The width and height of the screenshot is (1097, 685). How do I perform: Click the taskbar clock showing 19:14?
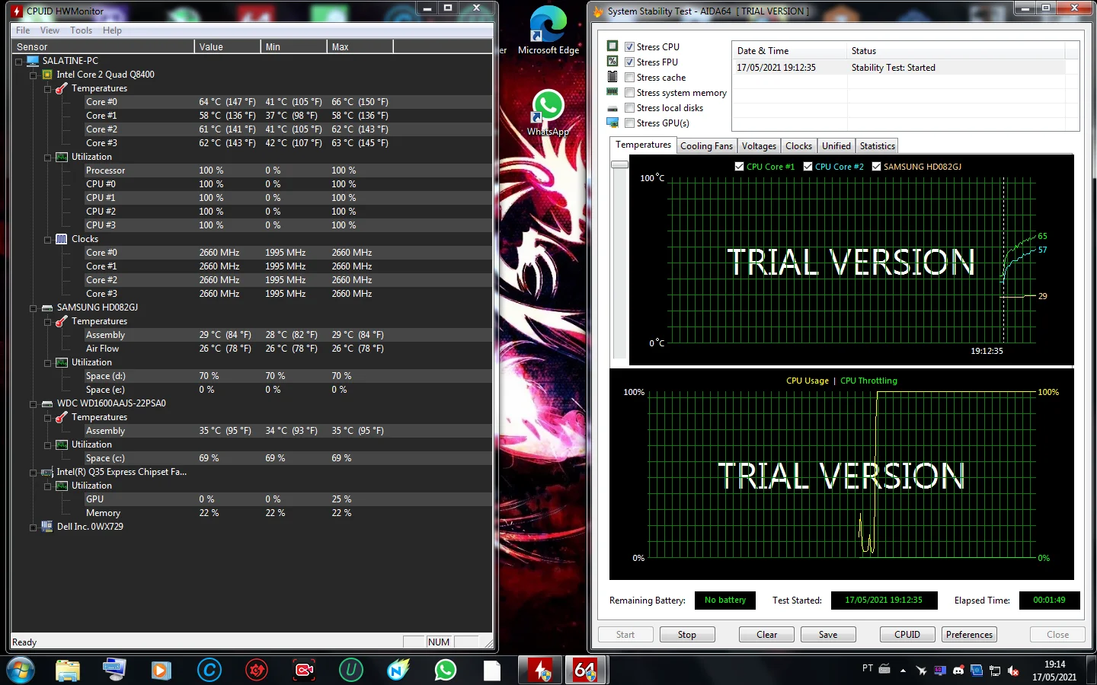pos(1054,671)
